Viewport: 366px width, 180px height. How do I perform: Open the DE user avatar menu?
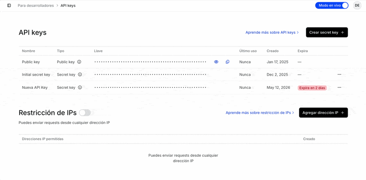point(357,5)
